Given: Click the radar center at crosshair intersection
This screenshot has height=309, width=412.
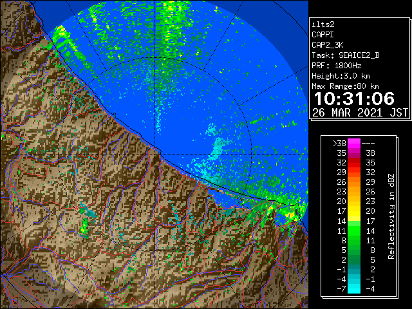Looking at the screenshot, I should pos(155,154).
